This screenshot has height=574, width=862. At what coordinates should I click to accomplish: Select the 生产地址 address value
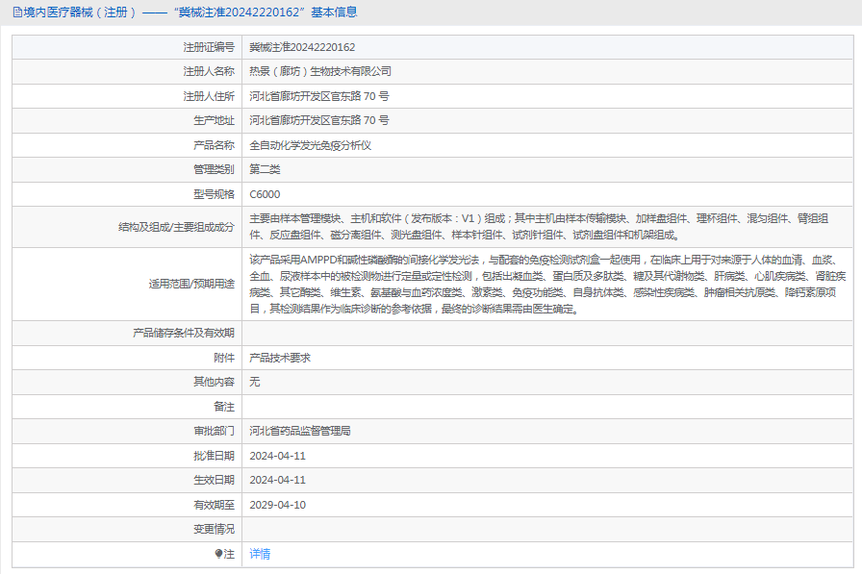(319, 120)
